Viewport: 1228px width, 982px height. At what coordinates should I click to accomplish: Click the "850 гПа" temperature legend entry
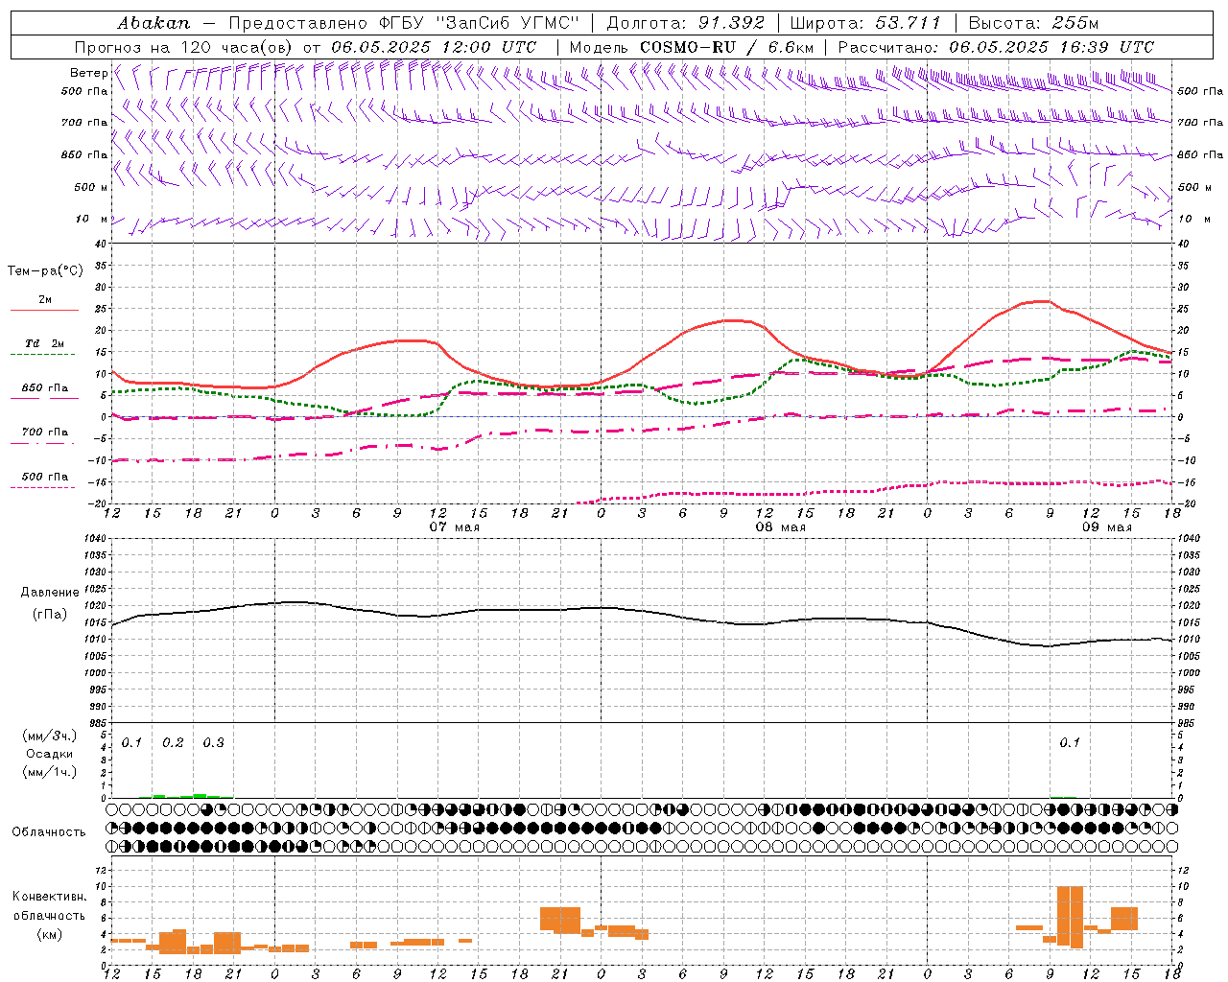45,387
